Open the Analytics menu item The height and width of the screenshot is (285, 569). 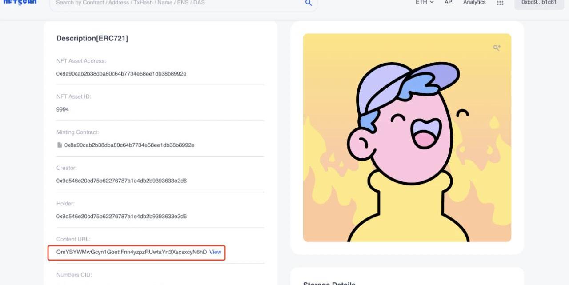pyautogui.click(x=474, y=2)
